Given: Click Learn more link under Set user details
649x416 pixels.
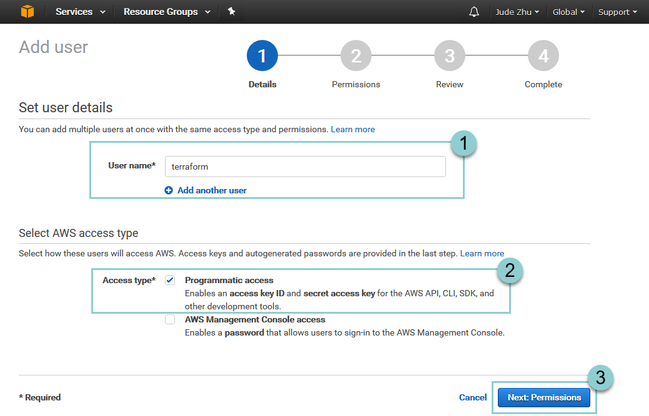Looking at the screenshot, I should 353,129.
